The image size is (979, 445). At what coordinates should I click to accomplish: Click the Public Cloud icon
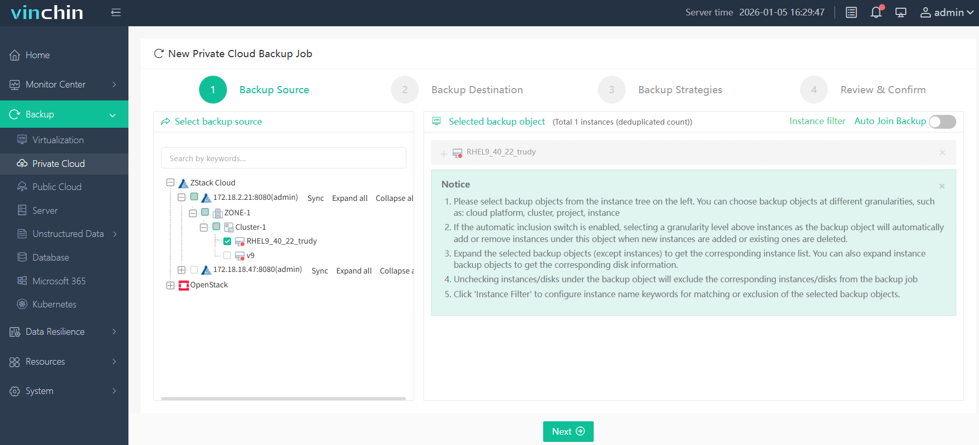22,186
